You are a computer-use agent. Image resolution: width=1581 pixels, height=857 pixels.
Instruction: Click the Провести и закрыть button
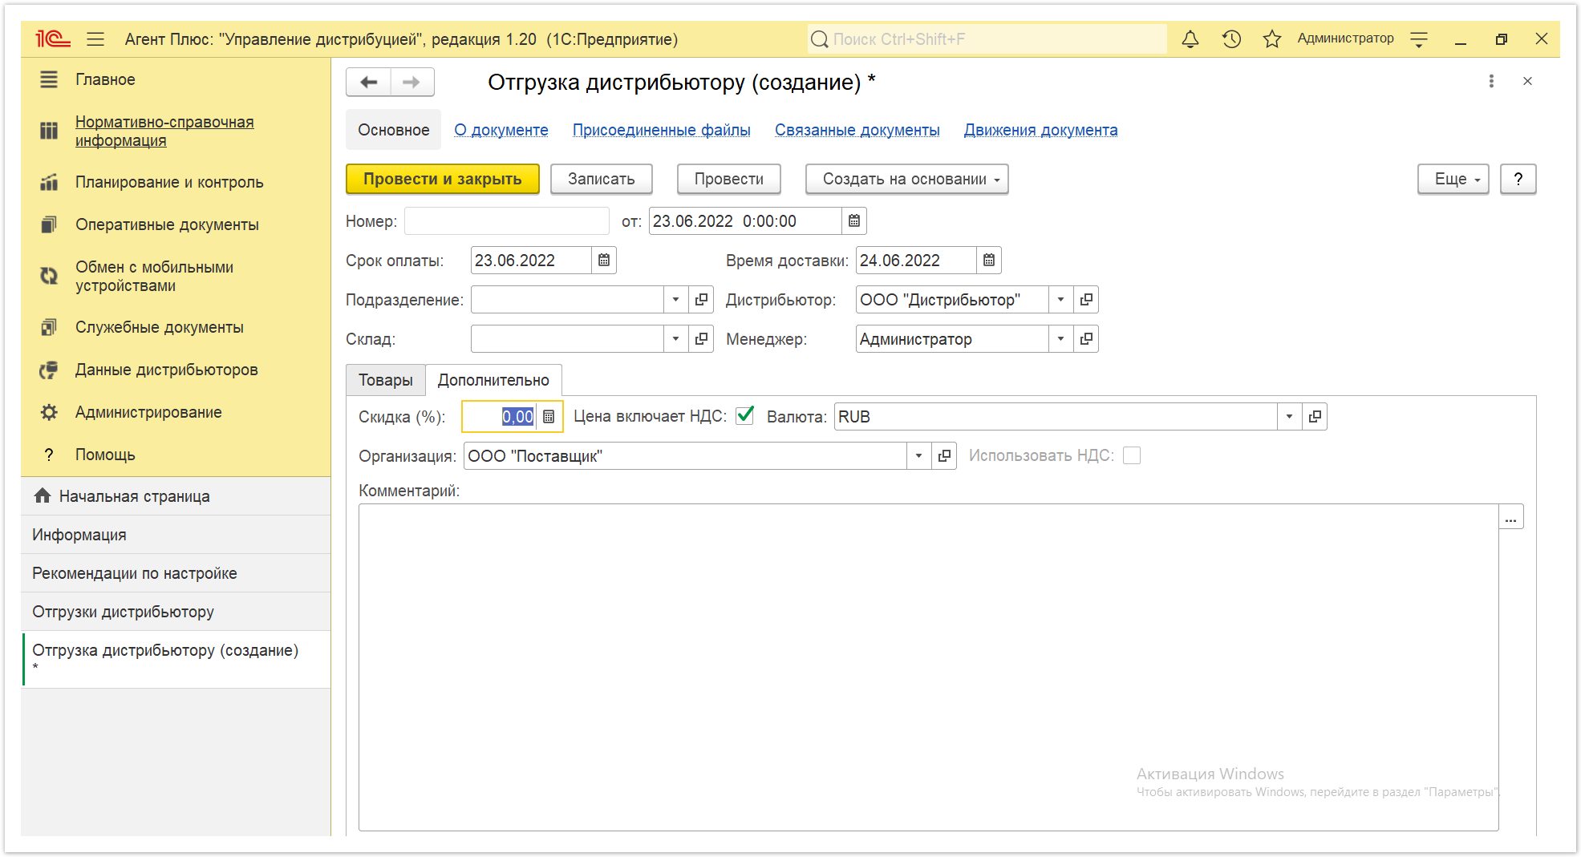click(x=442, y=179)
